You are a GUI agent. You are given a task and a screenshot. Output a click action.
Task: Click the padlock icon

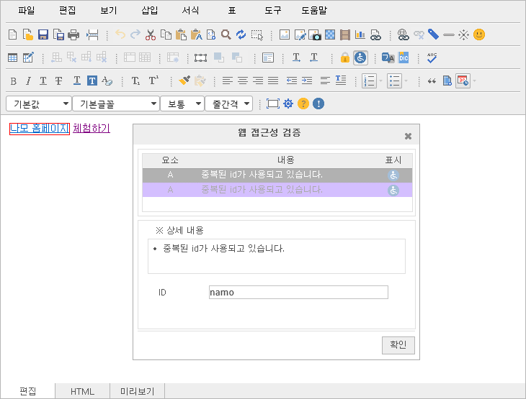click(x=345, y=58)
